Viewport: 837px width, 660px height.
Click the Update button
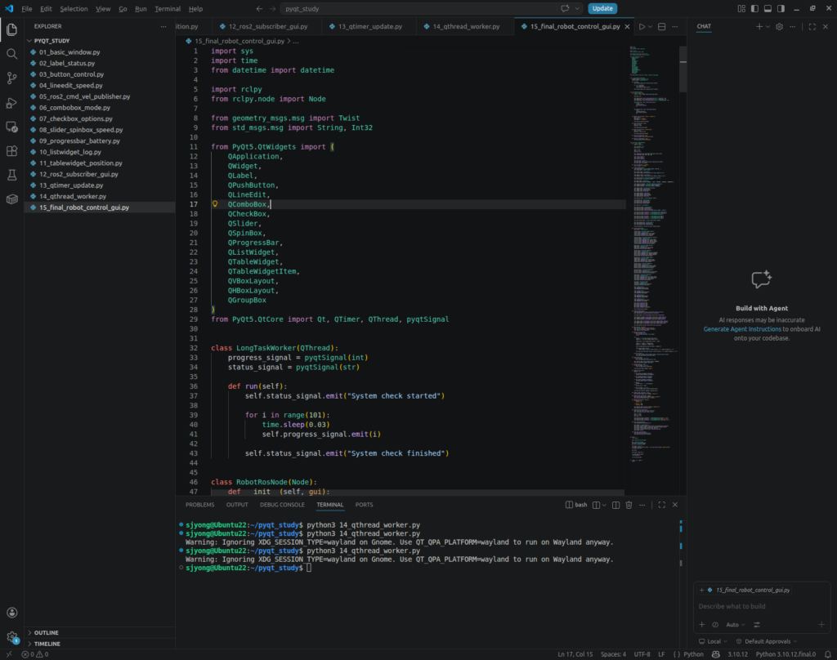click(602, 8)
